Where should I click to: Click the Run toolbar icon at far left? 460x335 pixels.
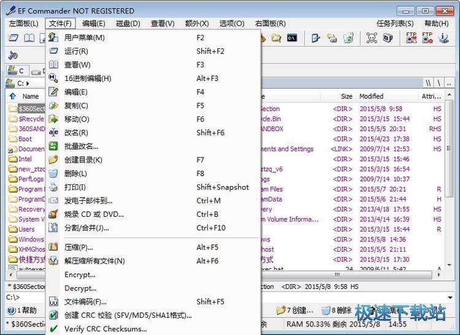(x=13, y=38)
